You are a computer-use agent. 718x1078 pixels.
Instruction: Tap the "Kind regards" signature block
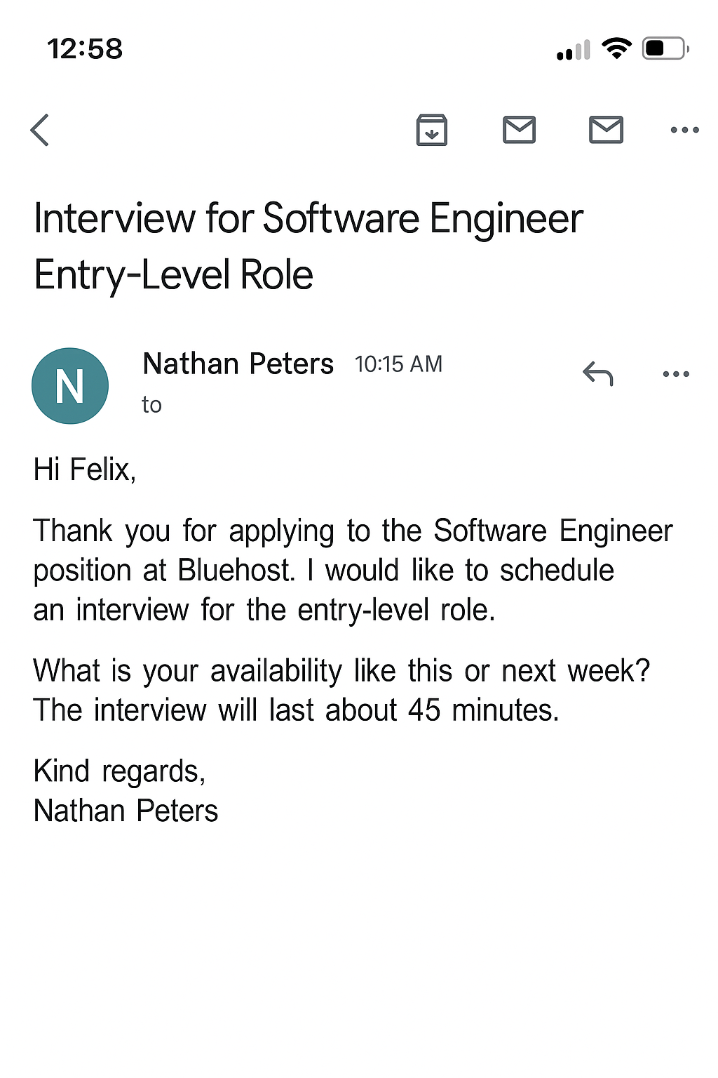[x=126, y=791]
